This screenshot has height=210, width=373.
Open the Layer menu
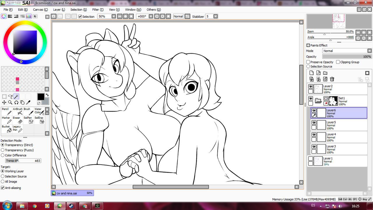point(59,10)
